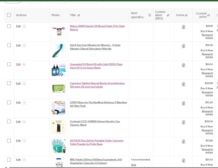Open Cuisinart Can Opener product thumbnail
This screenshot has height=168, width=218.
click(59, 127)
